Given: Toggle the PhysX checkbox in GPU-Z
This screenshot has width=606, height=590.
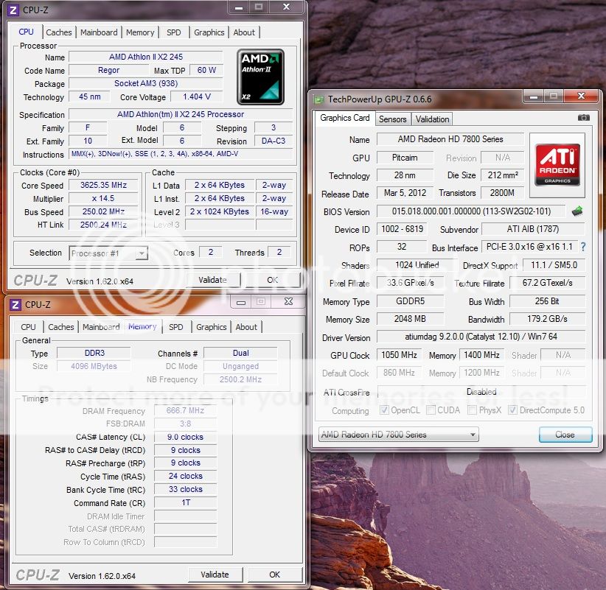Looking at the screenshot, I should tap(472, 410).
